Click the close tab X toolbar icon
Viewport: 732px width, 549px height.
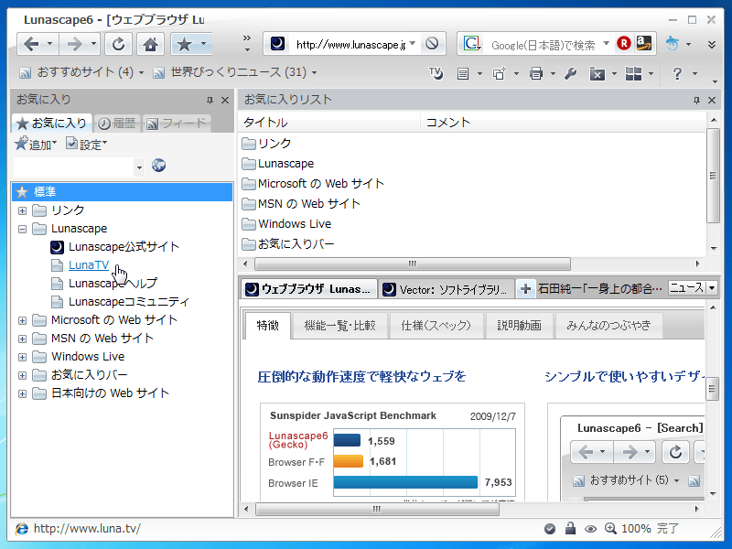(x=597, y=73)
